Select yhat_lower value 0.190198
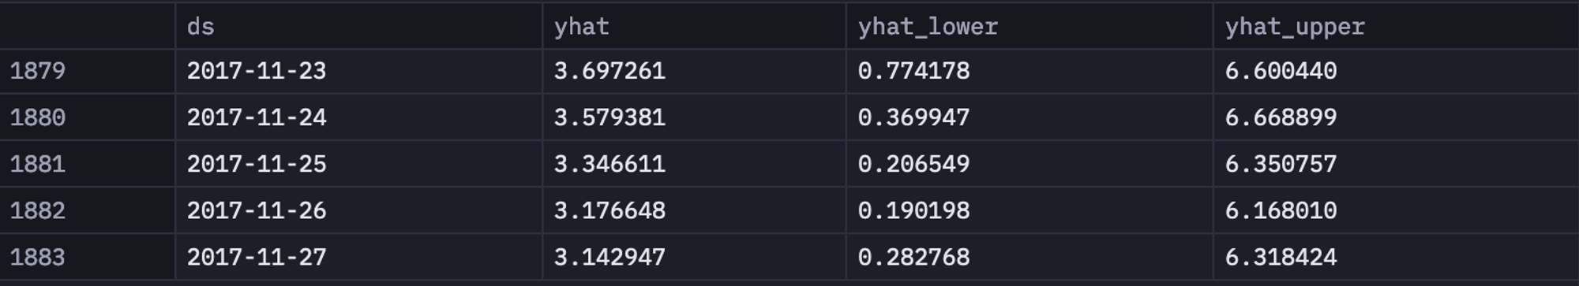Image resolution: width=1579 pixels, height=286 pixels. (x=913, y=210)
